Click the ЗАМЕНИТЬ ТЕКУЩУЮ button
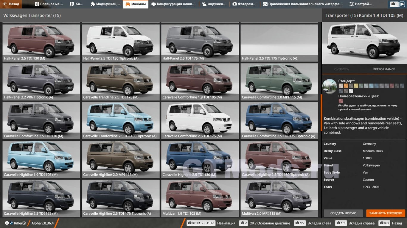This screenshot has height=228, width=407. 386,213
